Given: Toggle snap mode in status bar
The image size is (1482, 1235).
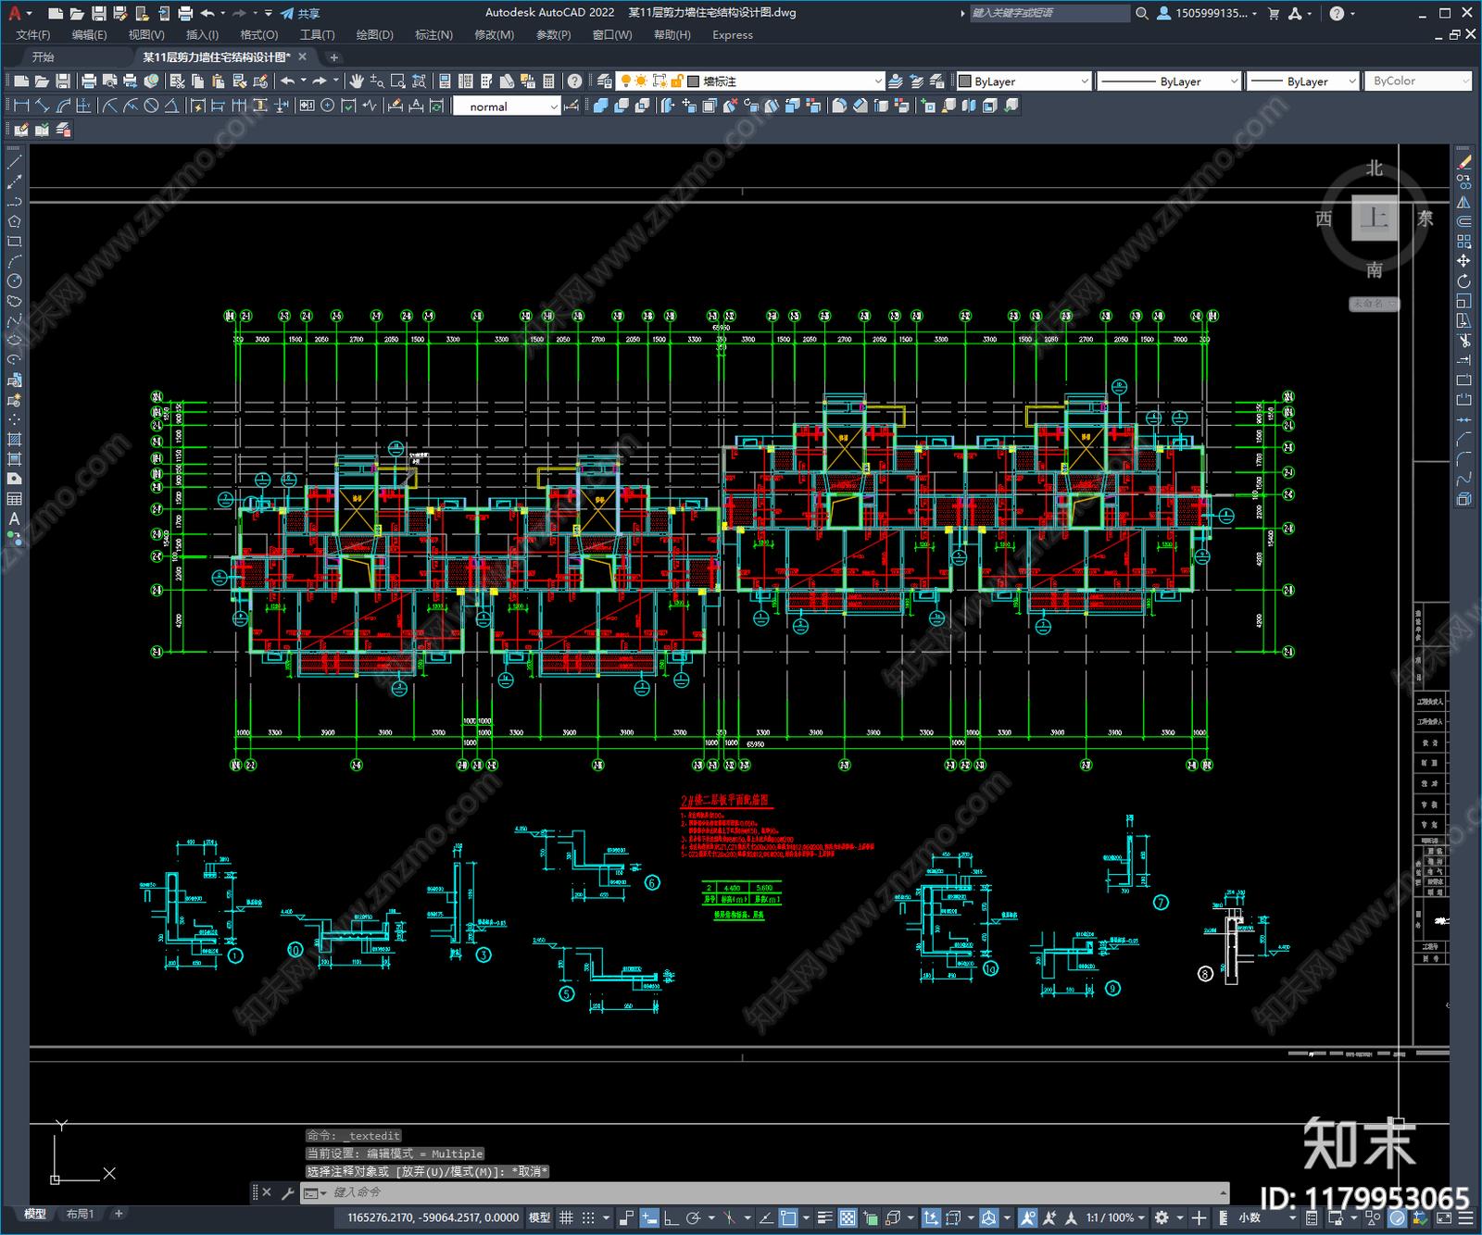Looking at the screenshot, I should (x=588, y=1218).
